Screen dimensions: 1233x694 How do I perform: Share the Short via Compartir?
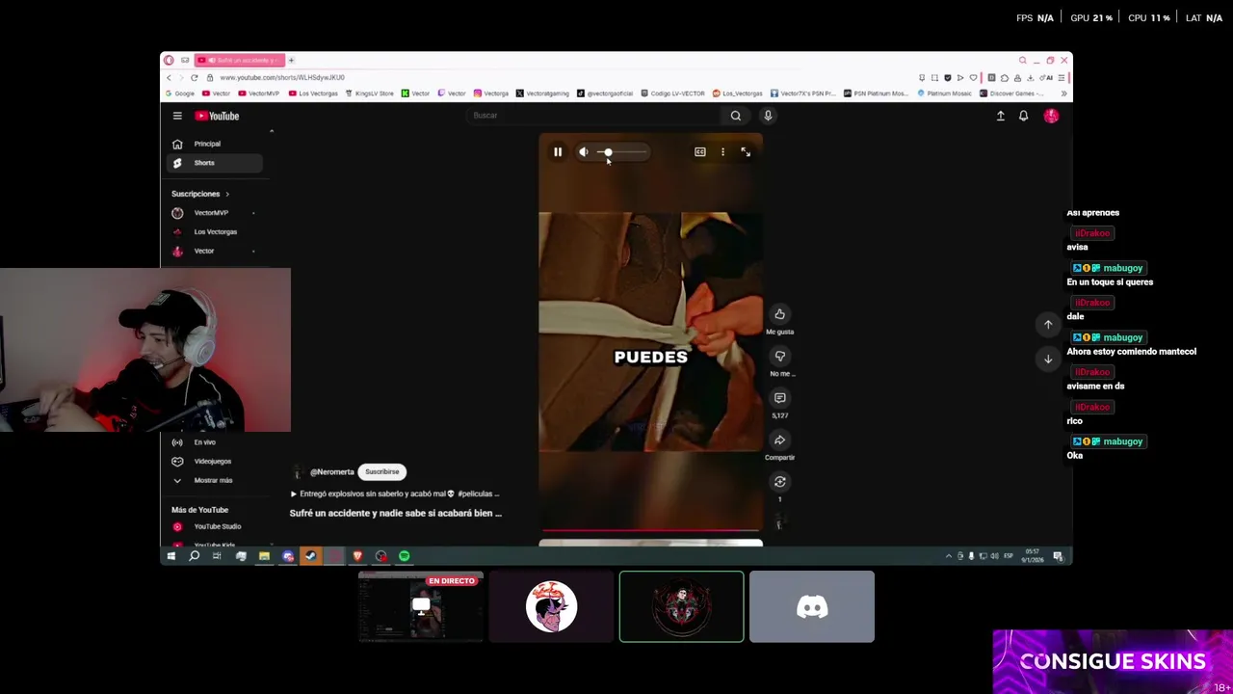(780, 440)
